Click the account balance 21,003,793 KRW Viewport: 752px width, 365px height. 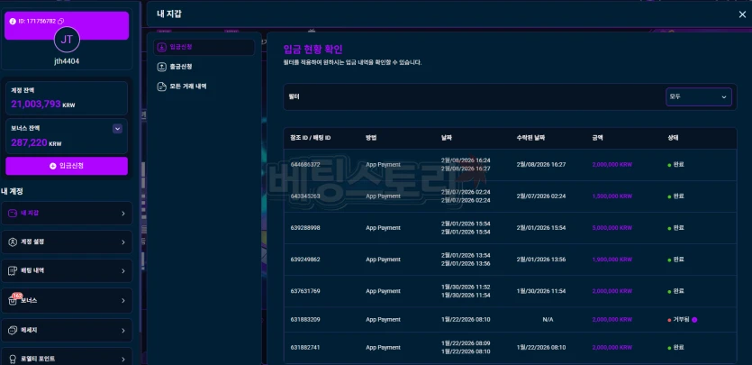tap(42, 104)
